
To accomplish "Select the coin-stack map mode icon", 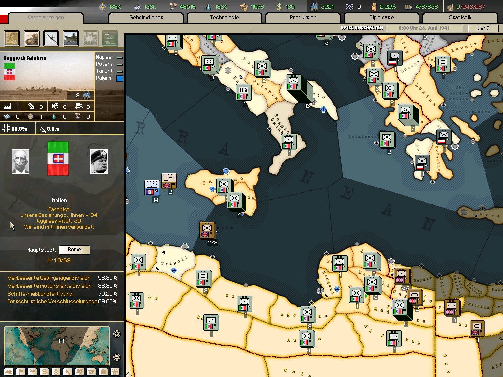I will [x=56, y=372].
